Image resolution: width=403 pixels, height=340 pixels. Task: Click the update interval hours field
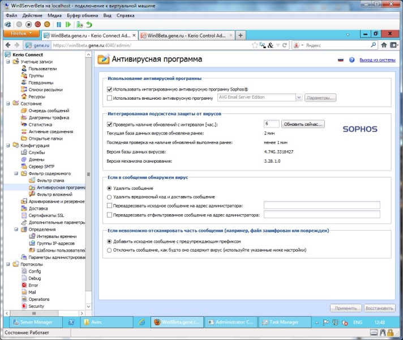point(271,124)
